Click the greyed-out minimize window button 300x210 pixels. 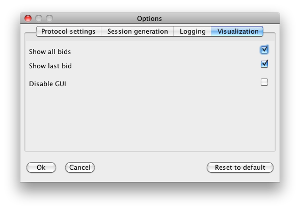coord(39,18)
